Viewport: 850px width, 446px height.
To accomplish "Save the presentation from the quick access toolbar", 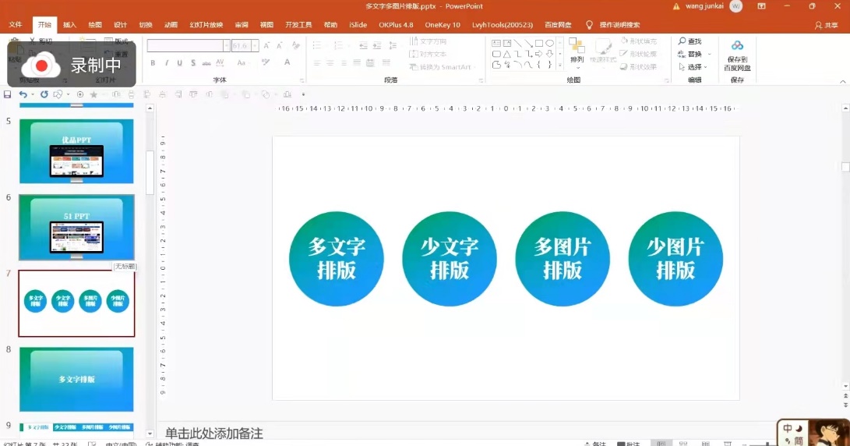I will point(8,94).
